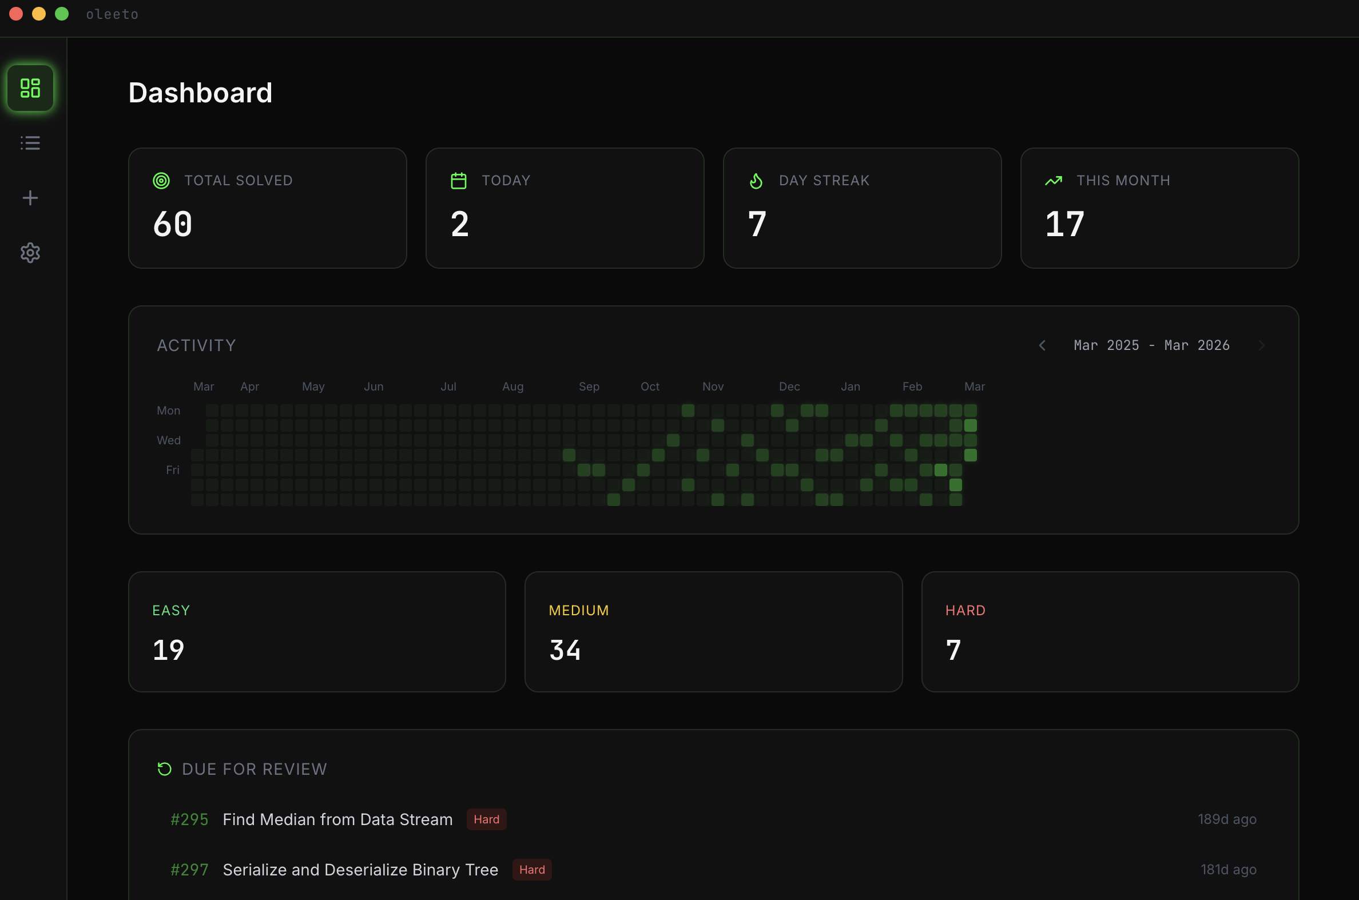This screenshot has height=900, width=1359.
Task: Click the oleeto window title
Action: pos(113,14)
